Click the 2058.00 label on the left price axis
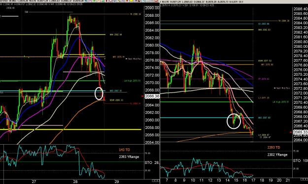 coord(152,127)
